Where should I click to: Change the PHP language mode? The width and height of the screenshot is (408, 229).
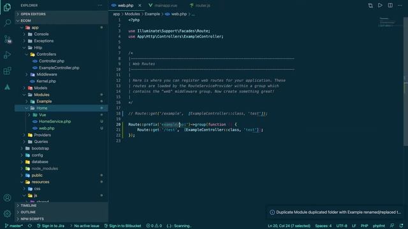pos(364,226)
